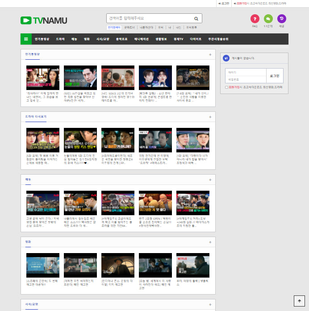
Task: Expand the 영화 section plus icon
Action: (x=210, y=242)
